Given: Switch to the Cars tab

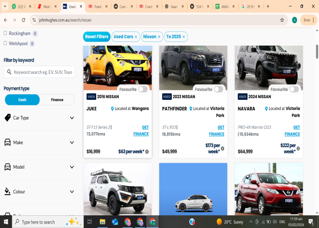Looking at the screenshot, I should [123, 6].
